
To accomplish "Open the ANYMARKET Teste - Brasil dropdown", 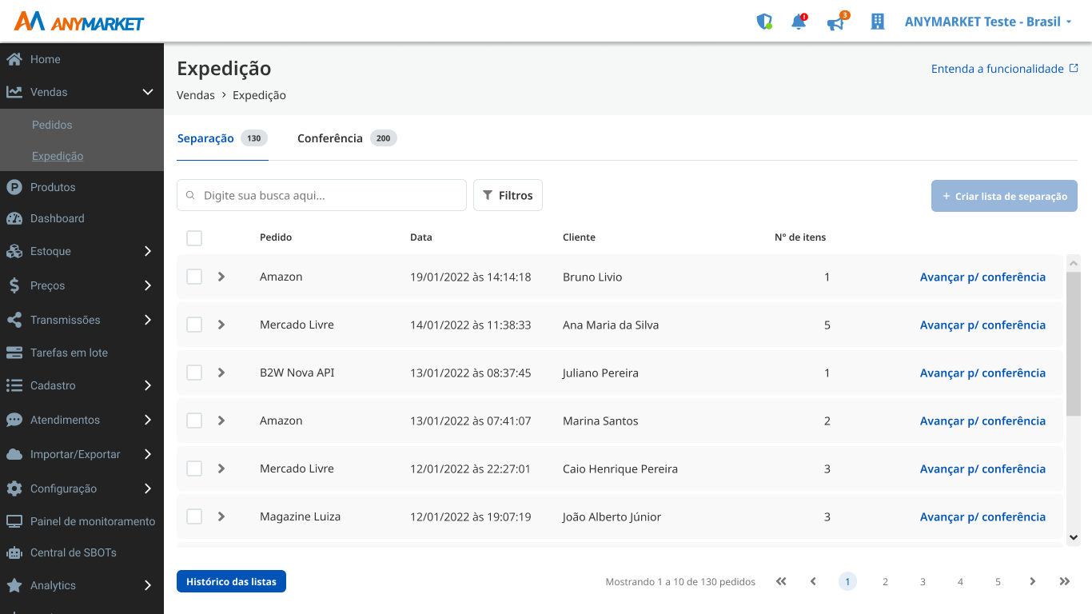I will (x=988, y=22).
